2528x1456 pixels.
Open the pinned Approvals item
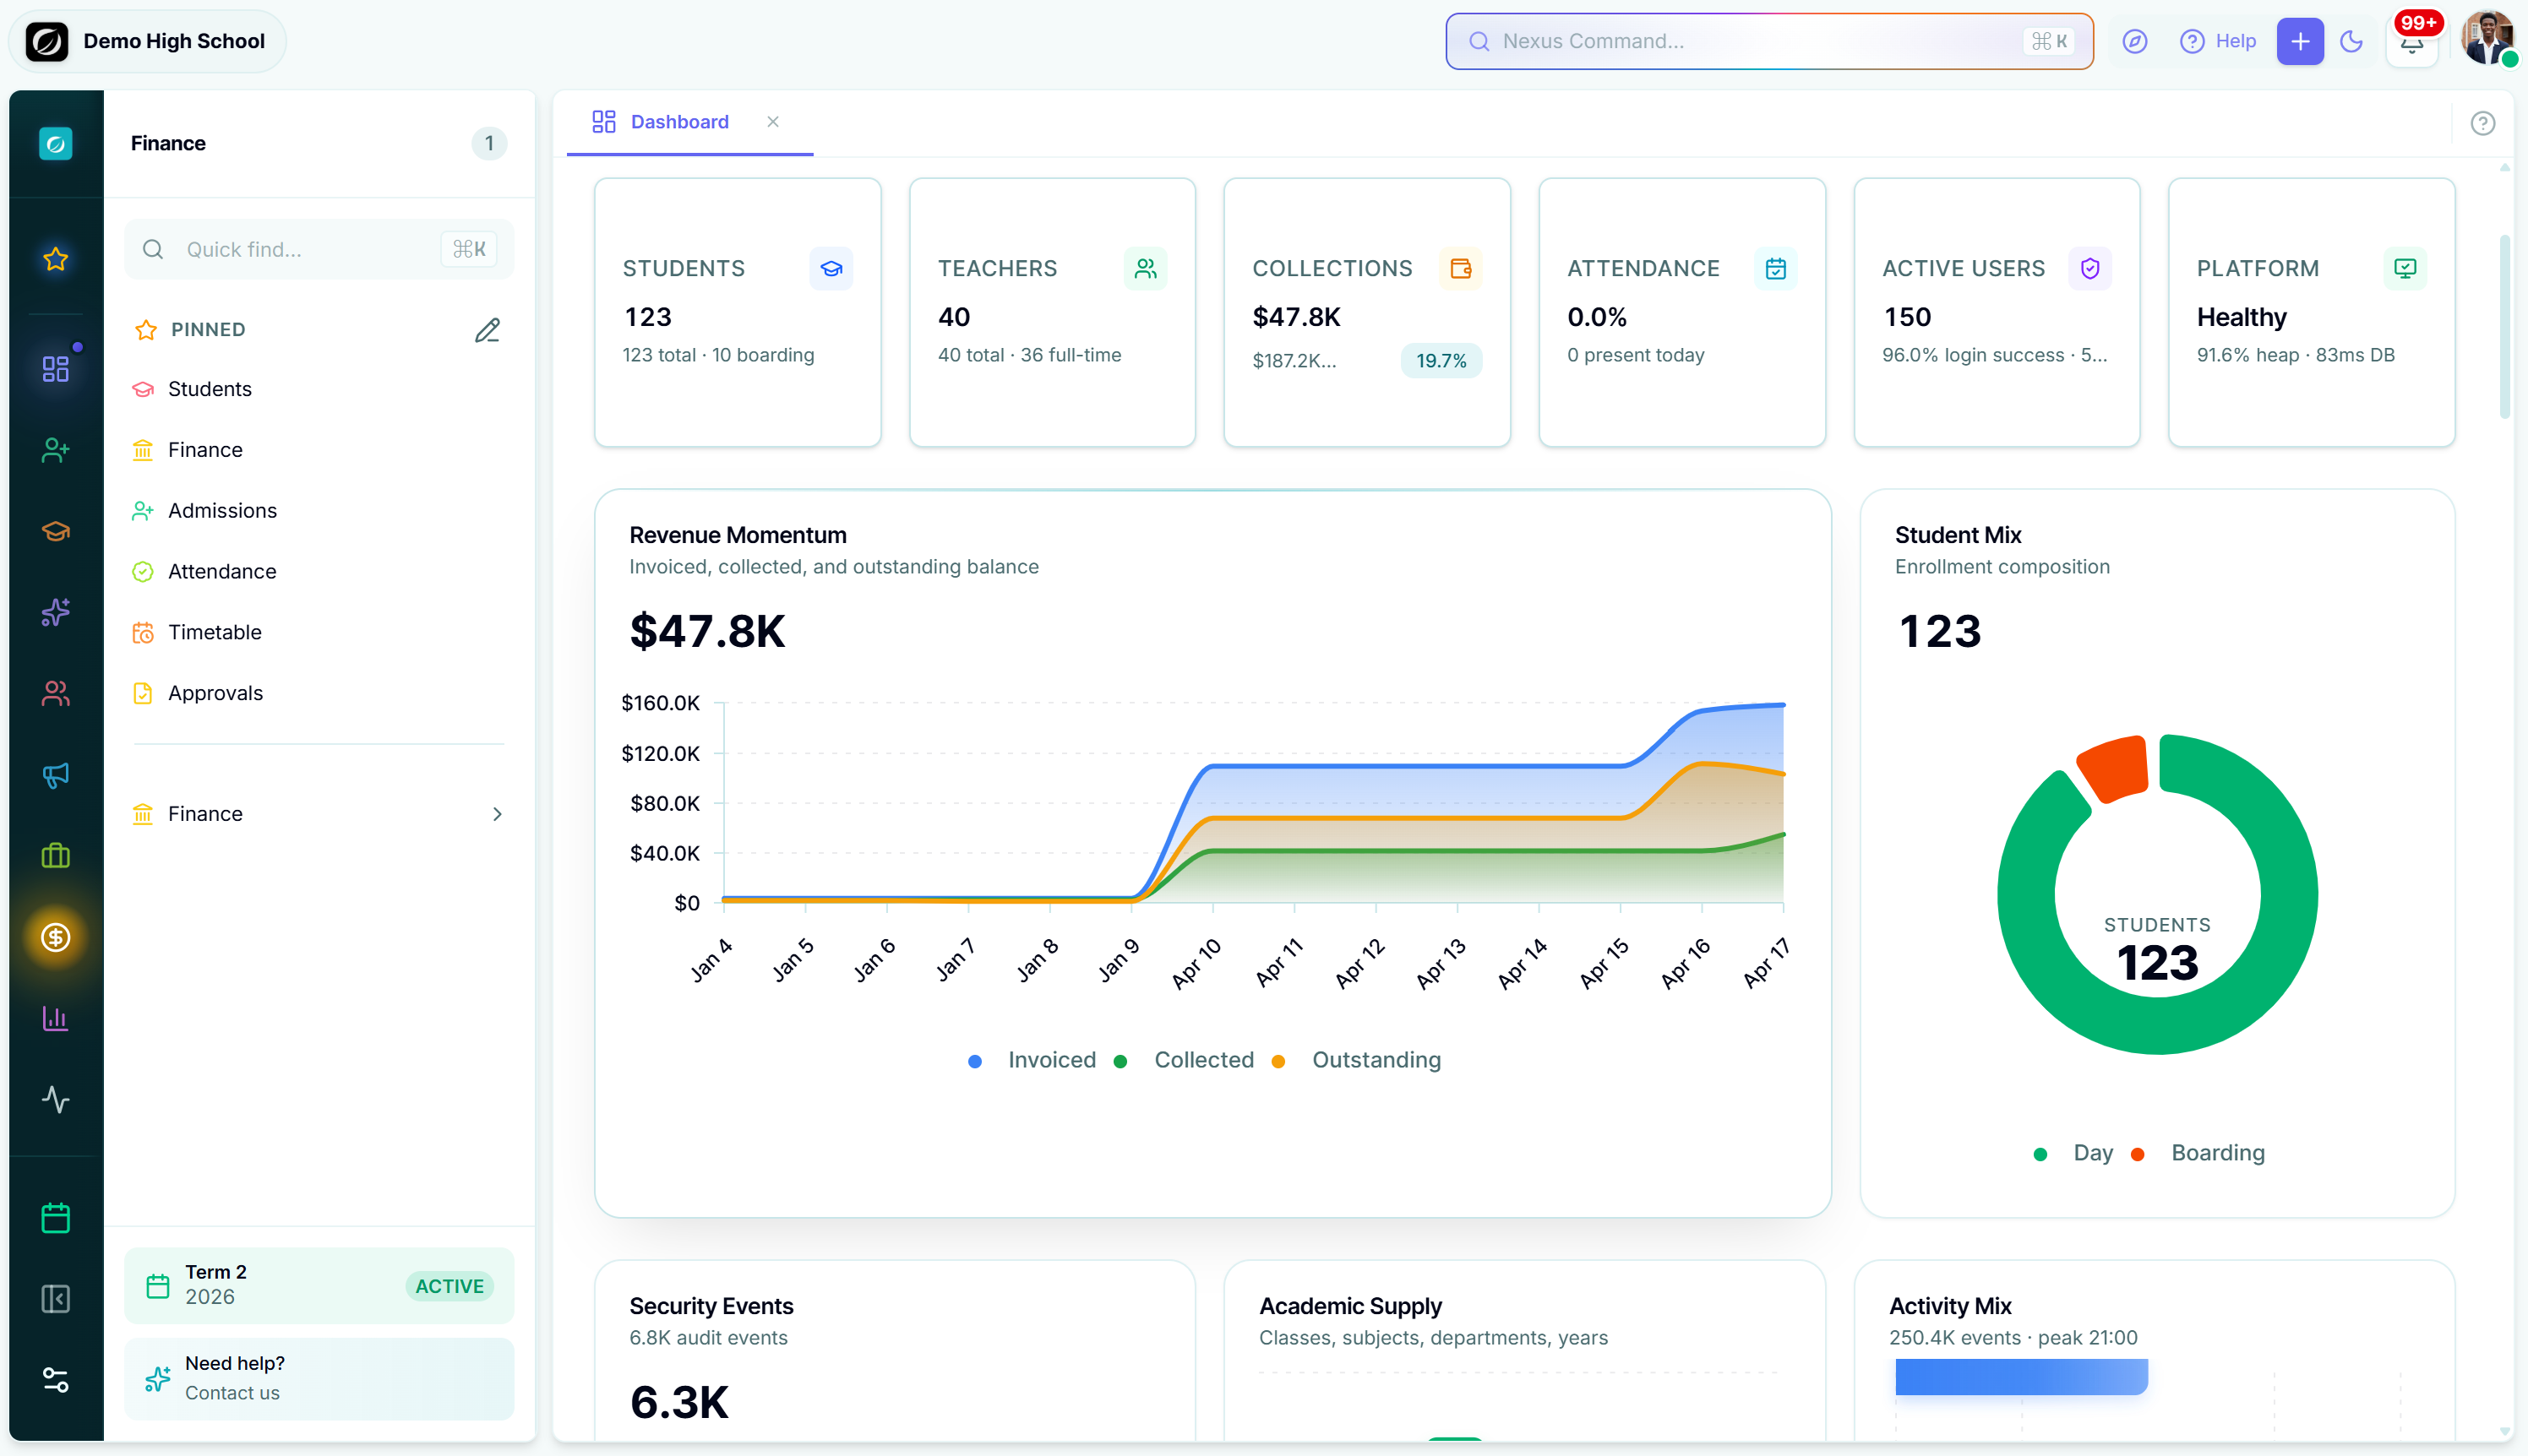(x=319, y=693)
